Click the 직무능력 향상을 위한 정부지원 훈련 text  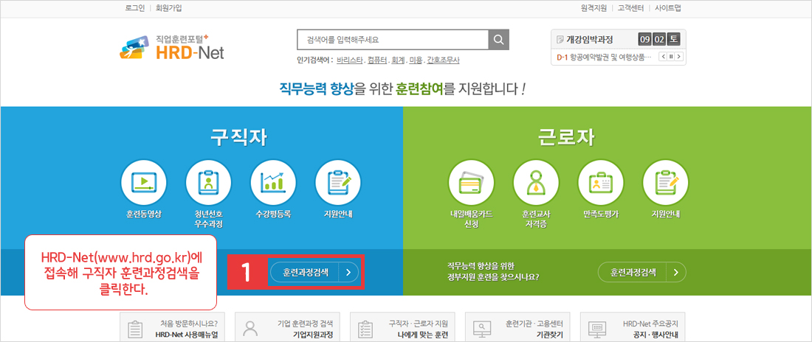[x=493, y=272]
